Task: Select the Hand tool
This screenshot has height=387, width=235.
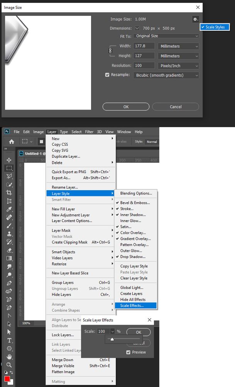Action: [x=9, y=357]
